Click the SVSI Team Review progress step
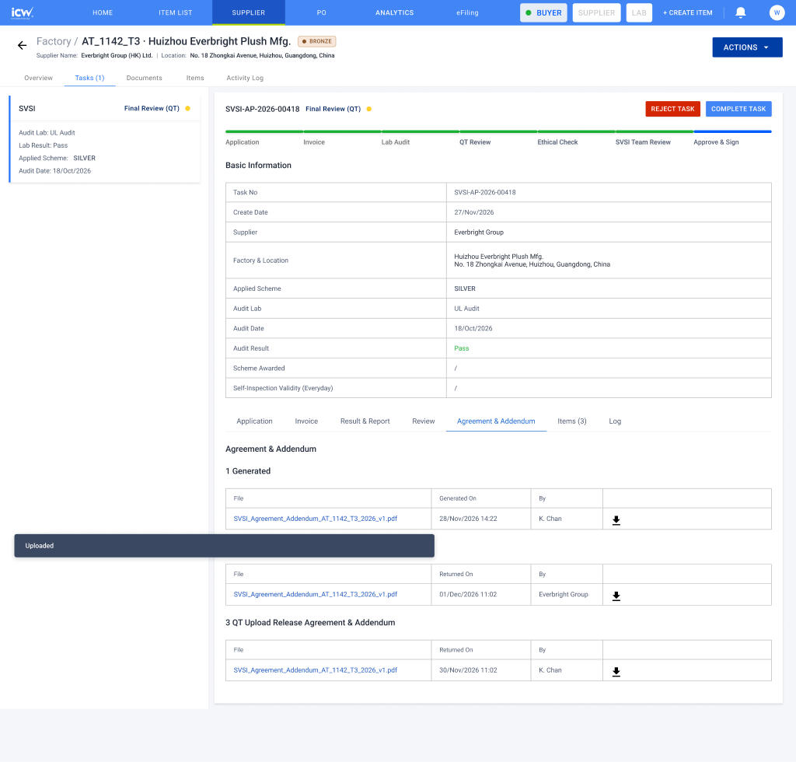This screenshot has width=796, height=762. pyautogui.click(x=643, y=142)
